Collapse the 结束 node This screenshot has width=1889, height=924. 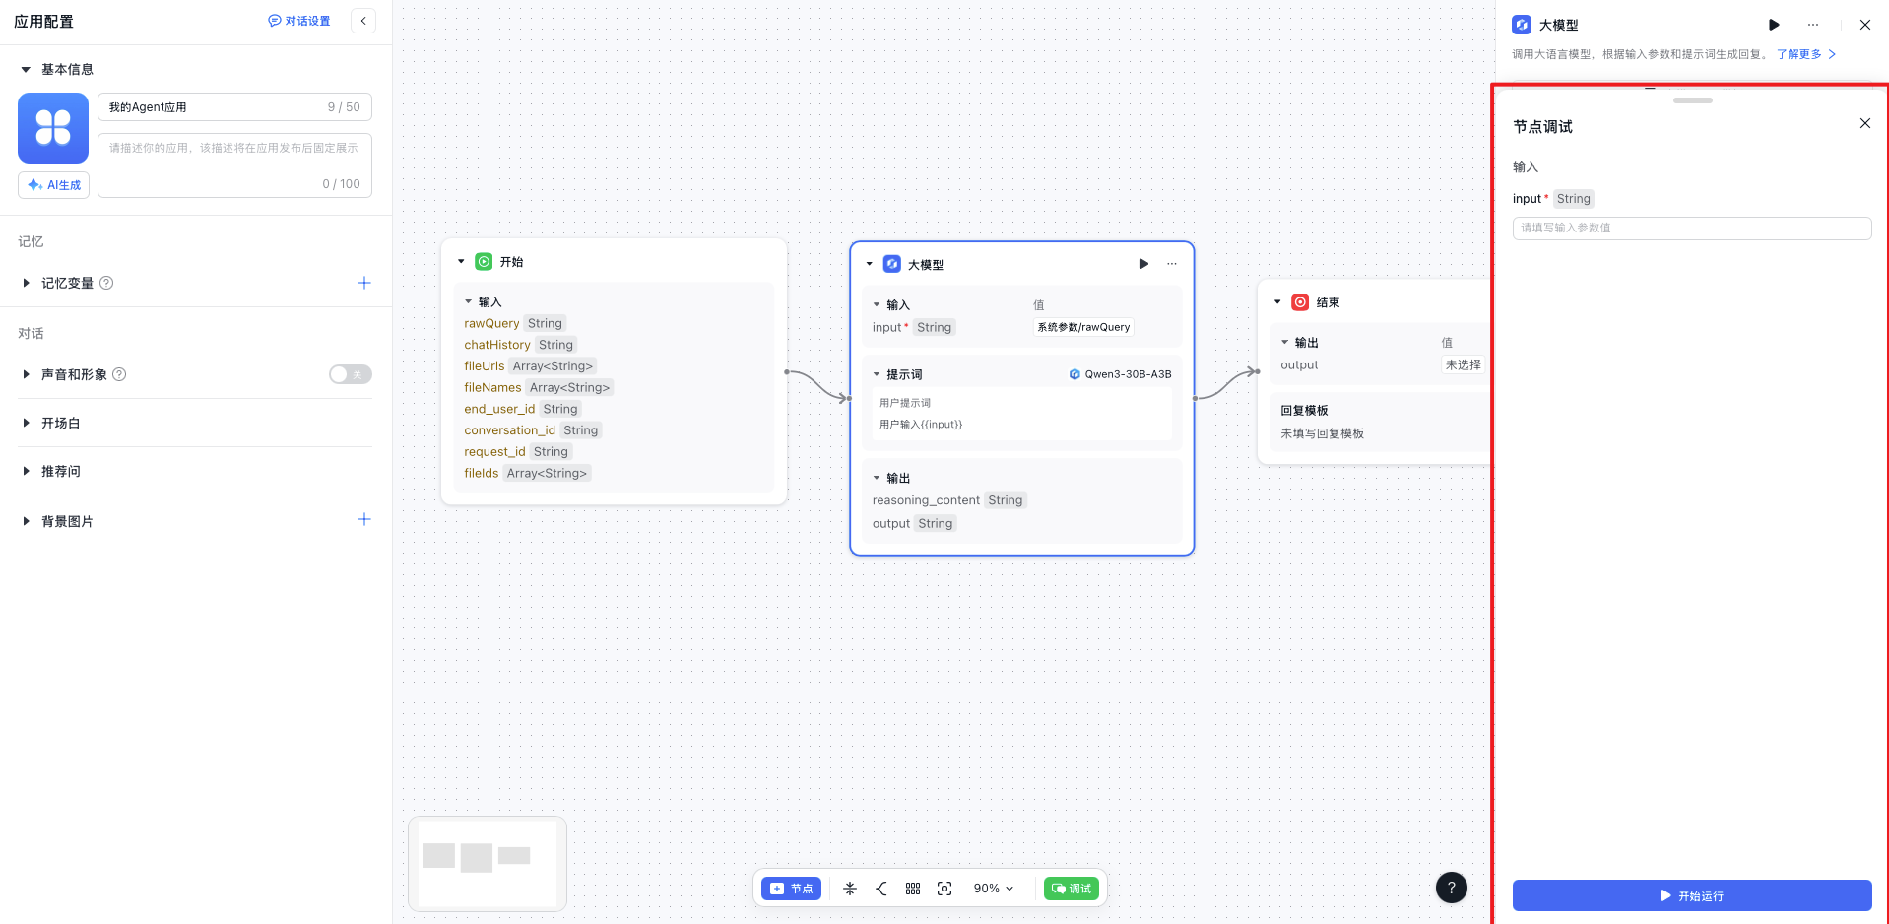pos(1277,302)
